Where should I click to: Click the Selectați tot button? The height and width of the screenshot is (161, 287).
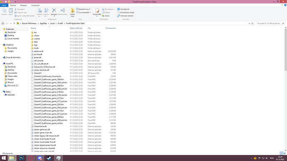[124, 9]
